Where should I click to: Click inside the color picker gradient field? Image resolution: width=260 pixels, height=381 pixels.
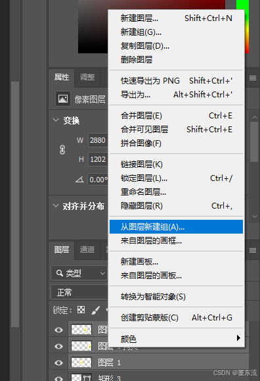(x=93, y=26)
